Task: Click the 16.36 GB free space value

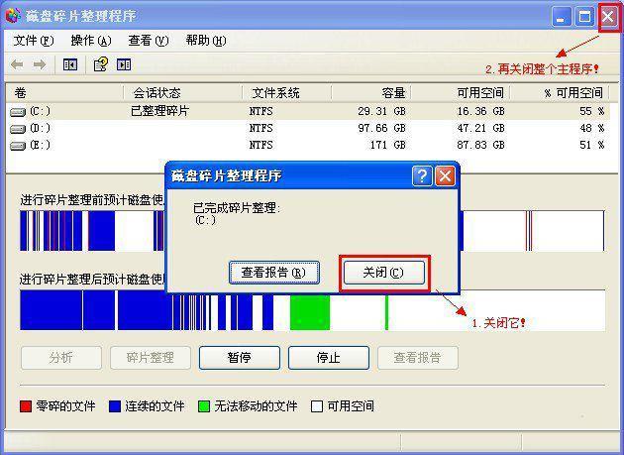Action: click(480, 111)
